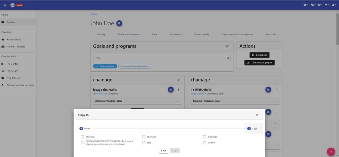
Task: Open the sidebar hamburger menu
Action: (x=5, y=4)
